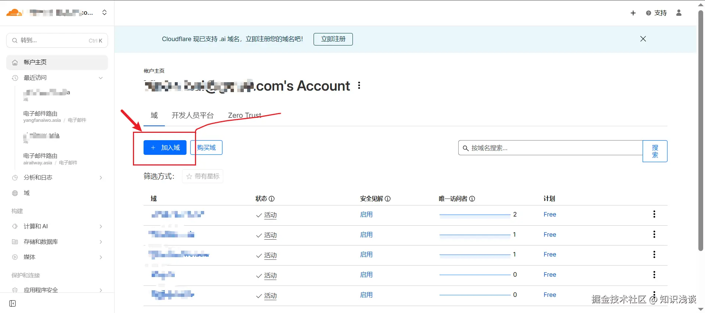Open 电子邮件路由 for airailway.asia
The image size is (705, 313).
click(50, 159)
